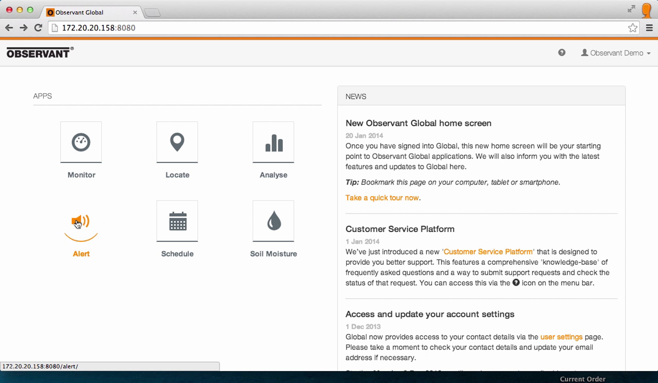
Task: Bookmark this page with the star icon
Action: 633,28
